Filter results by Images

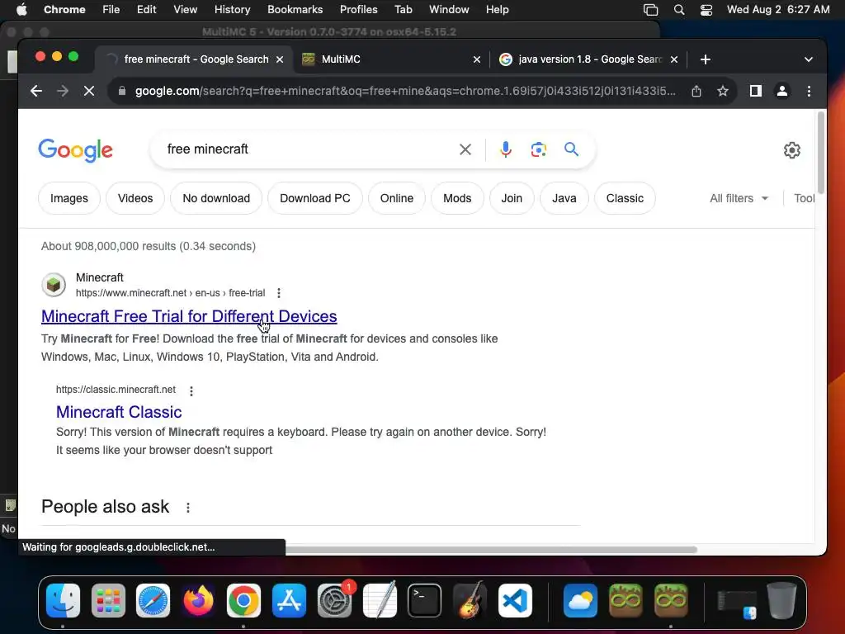[x=69, y=198]
